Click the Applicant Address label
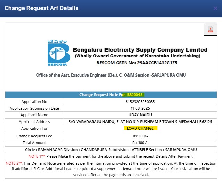The image size is (222, 182). click(34, 122)
